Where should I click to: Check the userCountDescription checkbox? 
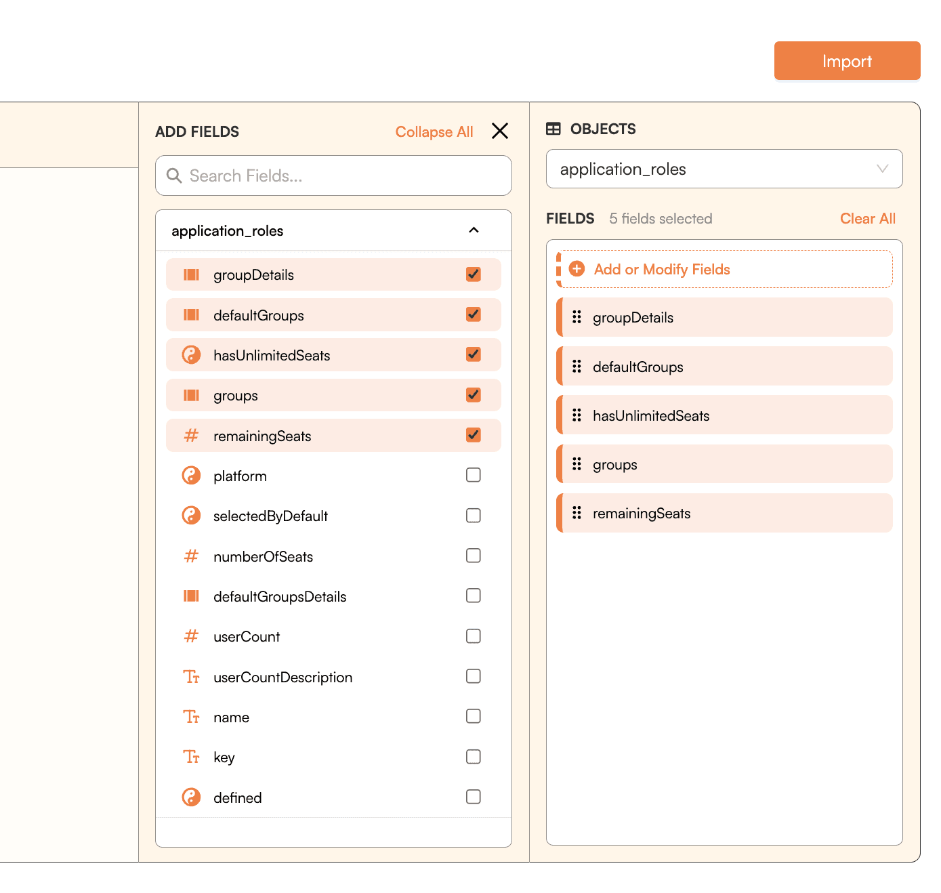474,676
